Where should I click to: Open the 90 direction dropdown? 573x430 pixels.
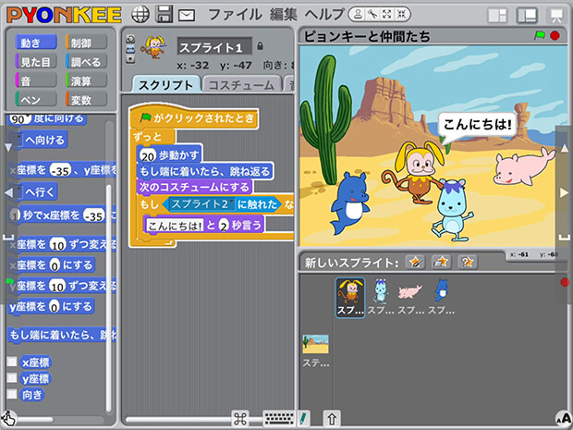click(x=28, y=117)
